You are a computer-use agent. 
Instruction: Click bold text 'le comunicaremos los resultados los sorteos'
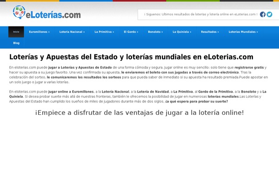84,78
